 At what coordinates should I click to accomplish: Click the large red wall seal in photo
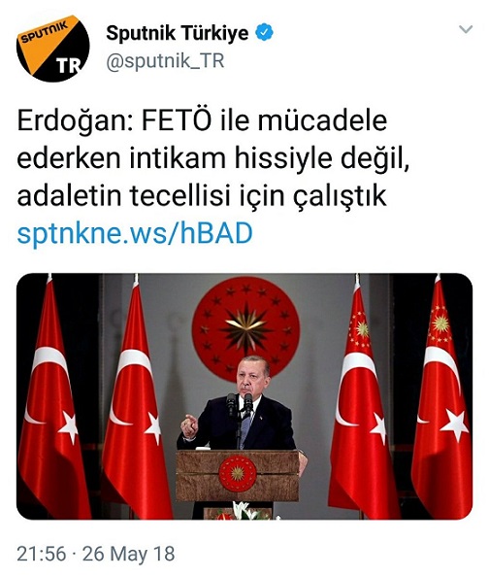coord(245,327)
